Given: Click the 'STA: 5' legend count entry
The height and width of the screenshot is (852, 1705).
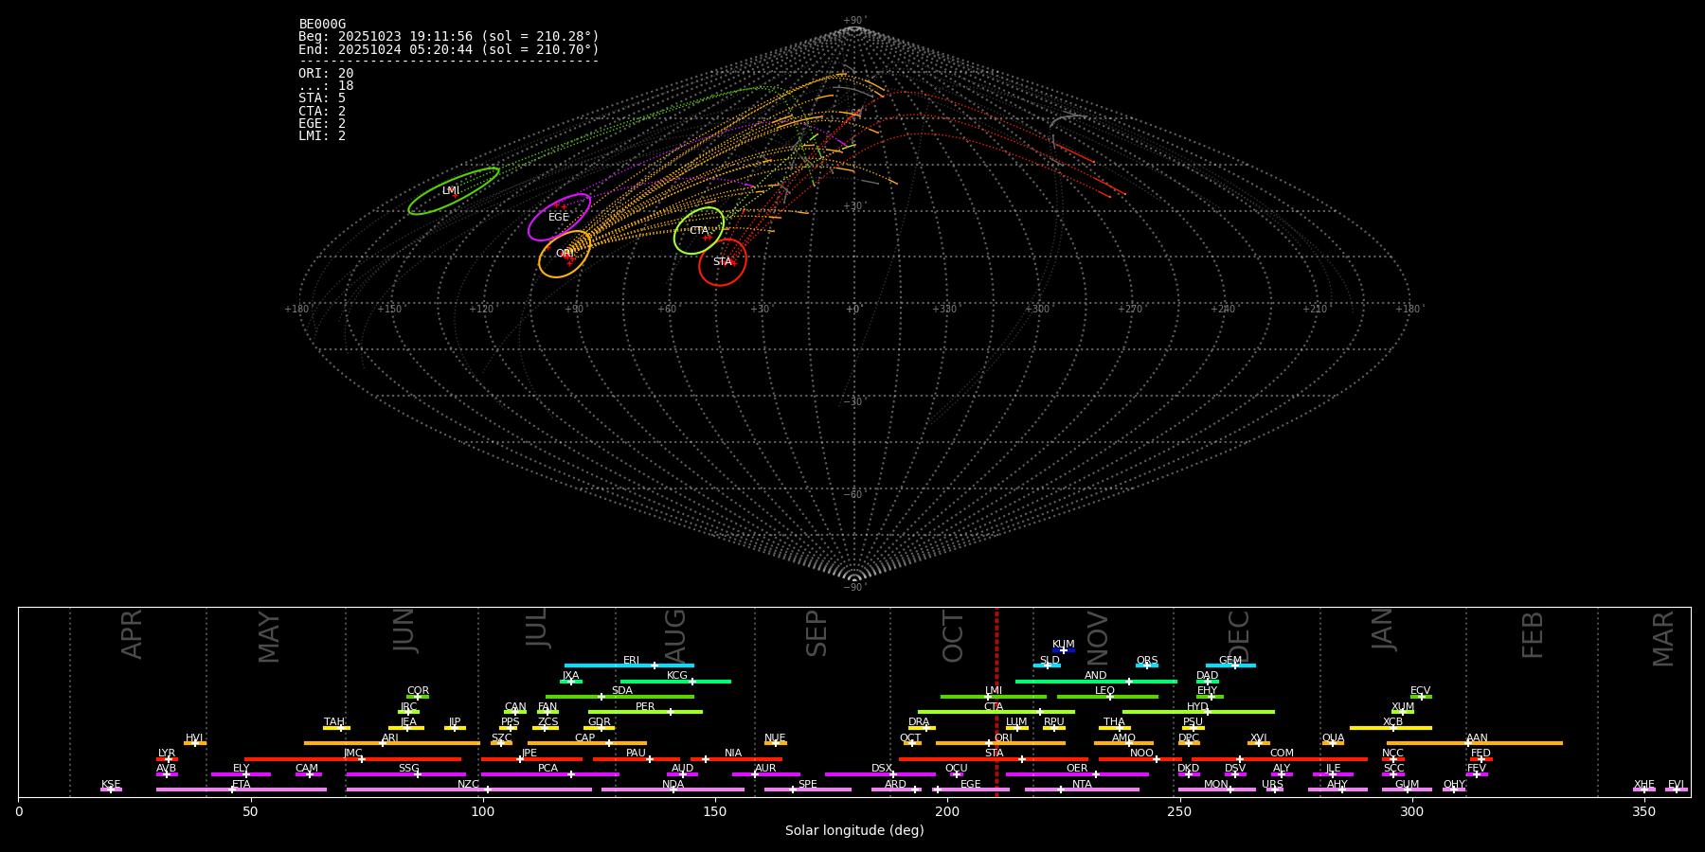Looking at the screenshot, I should coord(322,98).
